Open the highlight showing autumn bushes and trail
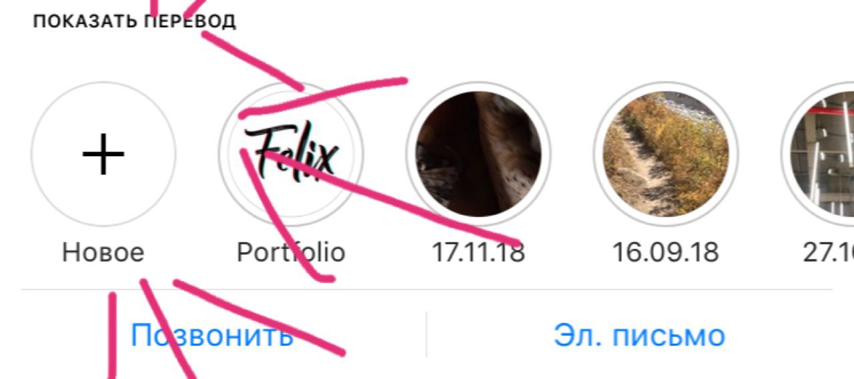The width and height of the screenshot is (854, 379). click(x=666, y=155)
